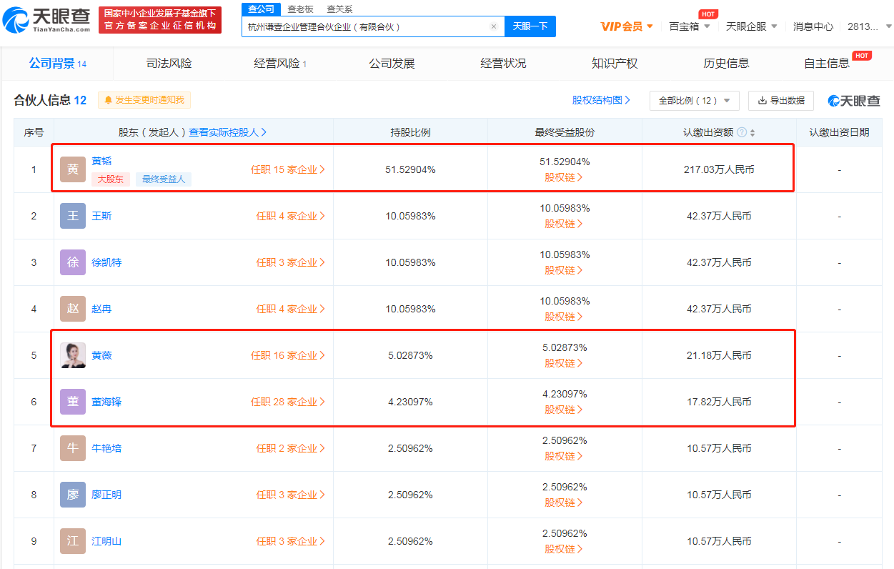Open 廖正明's avatar tile

pyautogui.click(x=73, y=495)
